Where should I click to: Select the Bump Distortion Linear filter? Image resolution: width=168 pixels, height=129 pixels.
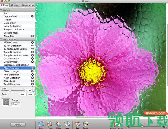coord(17,55)
